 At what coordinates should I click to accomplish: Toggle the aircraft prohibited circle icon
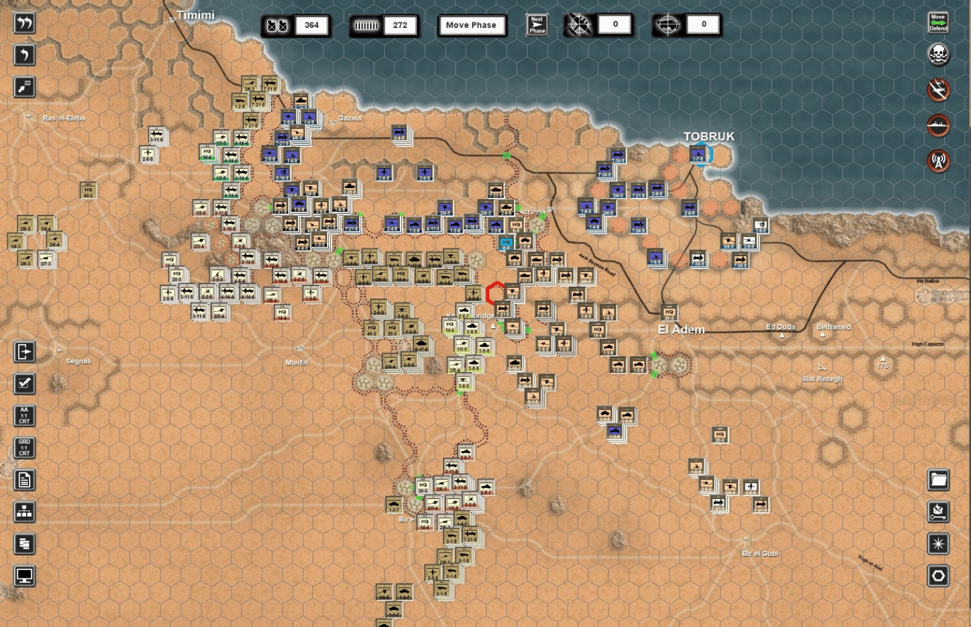coord(938,90)
